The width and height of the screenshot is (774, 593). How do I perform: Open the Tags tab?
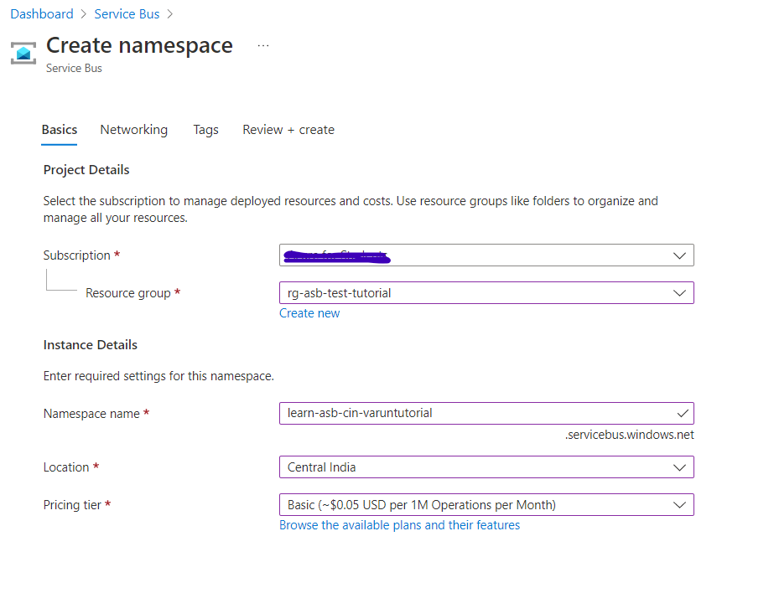(x=205, y=129)
